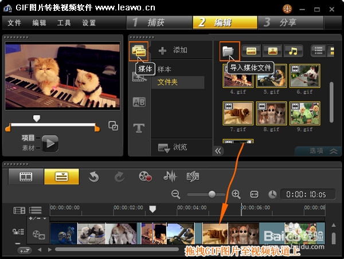Open the track manager list icon
This screenshot has width=344, height=259.
(36, 210)
